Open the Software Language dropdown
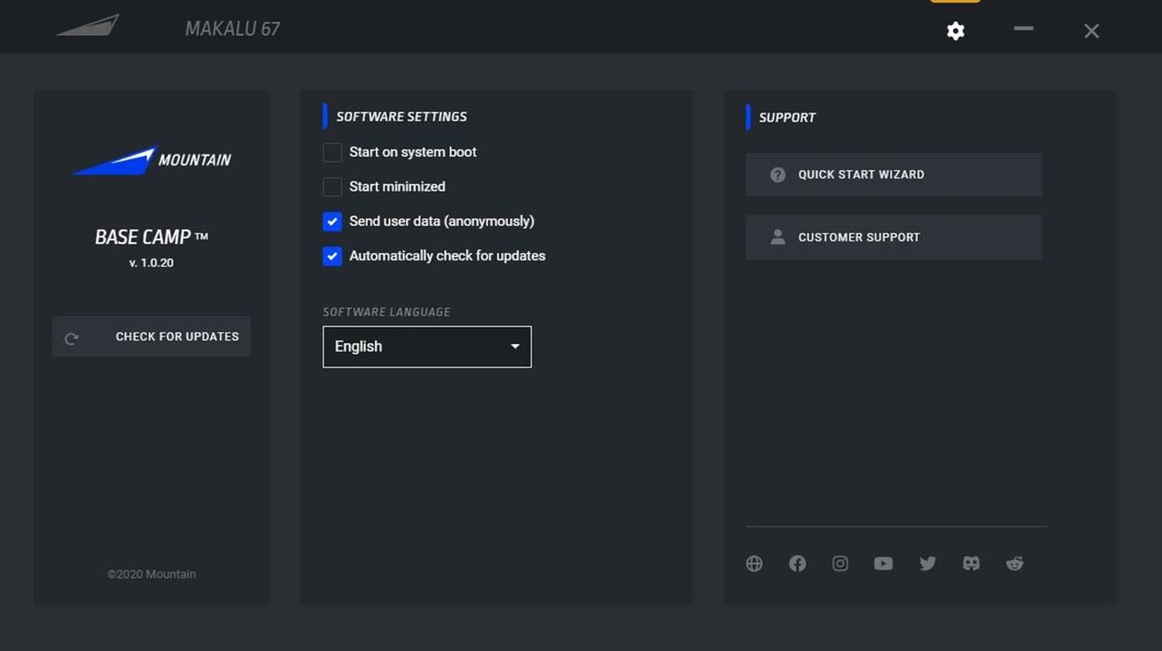This screenshot has height=651, width=1162. pos(426,347)
